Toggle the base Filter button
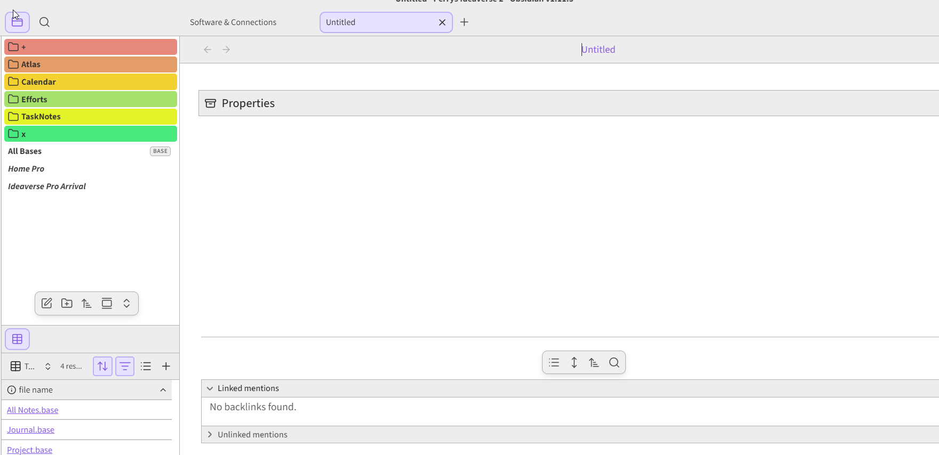Image resolution: width=939 pixels, height=455 pixels. tap(125, 366)
